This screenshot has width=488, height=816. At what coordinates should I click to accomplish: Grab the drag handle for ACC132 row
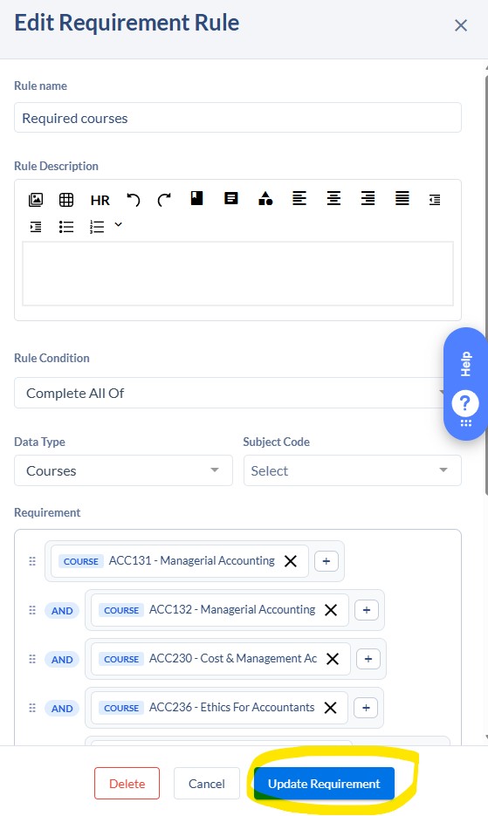click(32, 610)
